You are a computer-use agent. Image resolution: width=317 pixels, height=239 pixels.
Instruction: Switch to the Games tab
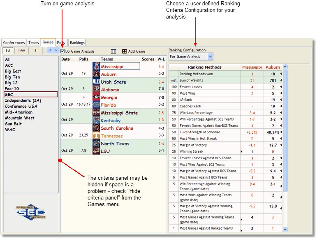[x=48, y=42]
